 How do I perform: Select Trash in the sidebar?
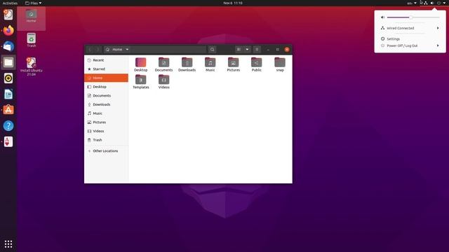click(106, 140)
